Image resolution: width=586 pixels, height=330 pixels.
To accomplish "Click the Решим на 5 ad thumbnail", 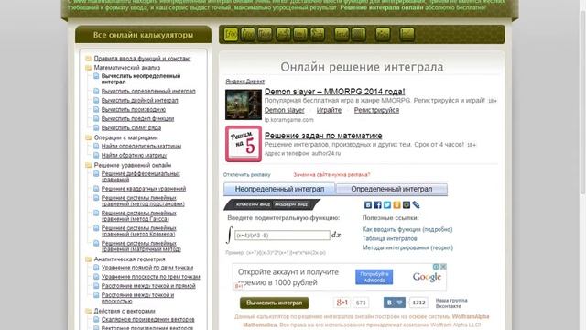I will 244,144.
